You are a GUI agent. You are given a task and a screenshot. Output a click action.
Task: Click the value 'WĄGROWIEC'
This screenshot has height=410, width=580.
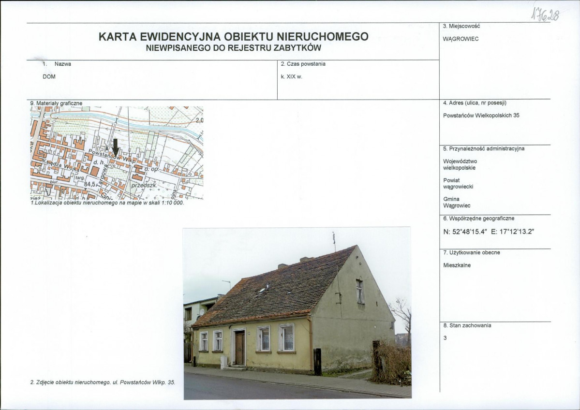point(461,39)
